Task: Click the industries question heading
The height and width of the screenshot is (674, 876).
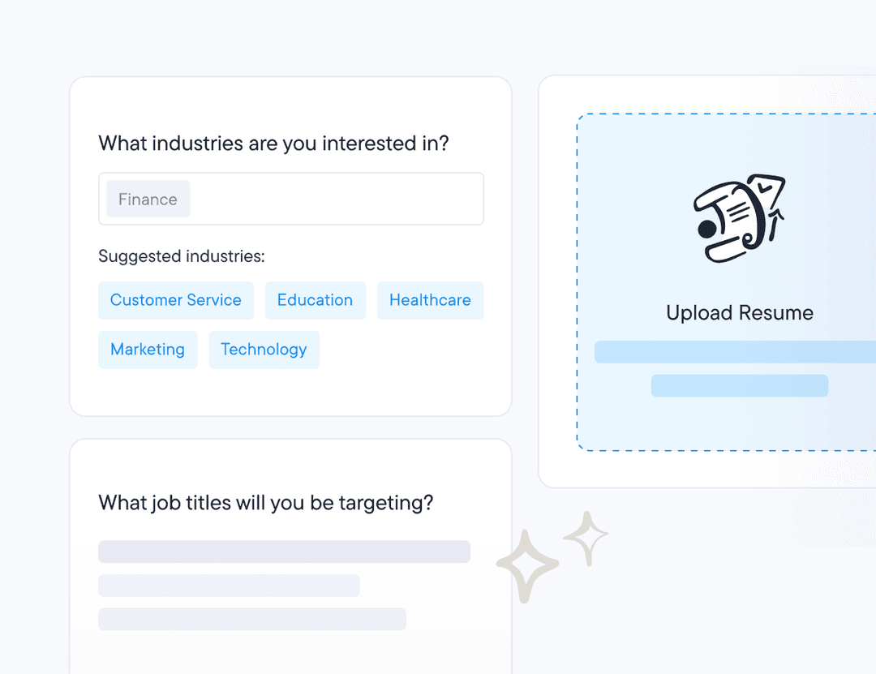Action: pyautogui.click(x=273, y=144)
